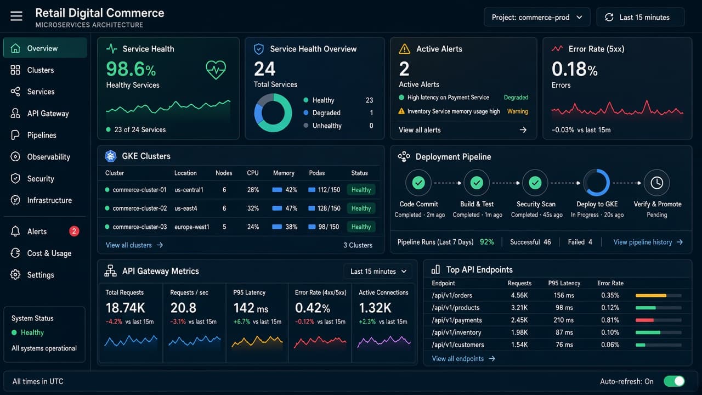Click the Clusters grid icon in sidebar
Screen dimensions: 702x395
[15, 70]
